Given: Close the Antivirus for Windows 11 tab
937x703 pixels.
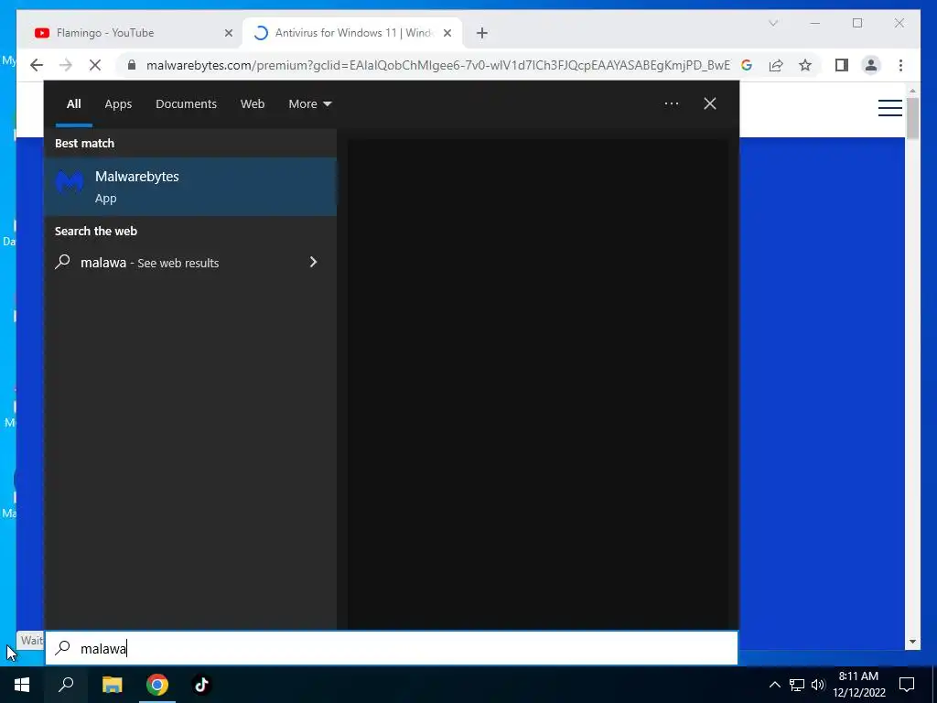Looking at the screenshot, I should pyautogui.click(x=447, y=33).
